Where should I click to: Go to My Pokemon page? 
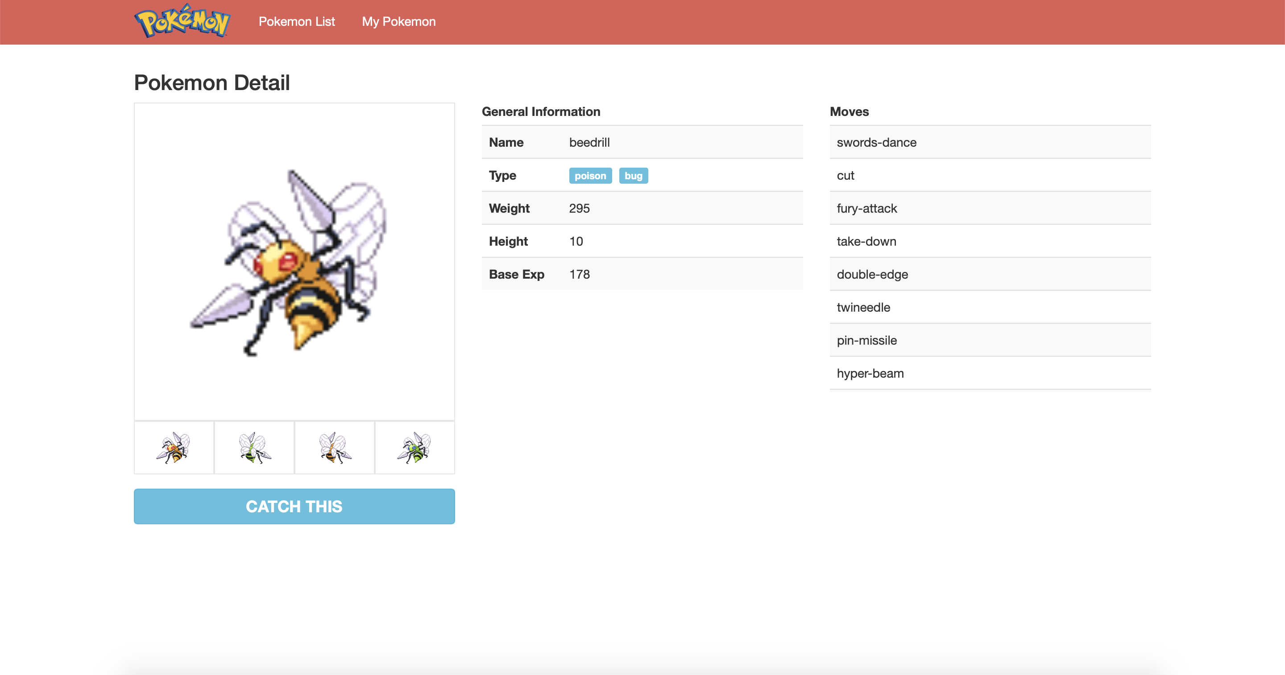pos(398,21)
